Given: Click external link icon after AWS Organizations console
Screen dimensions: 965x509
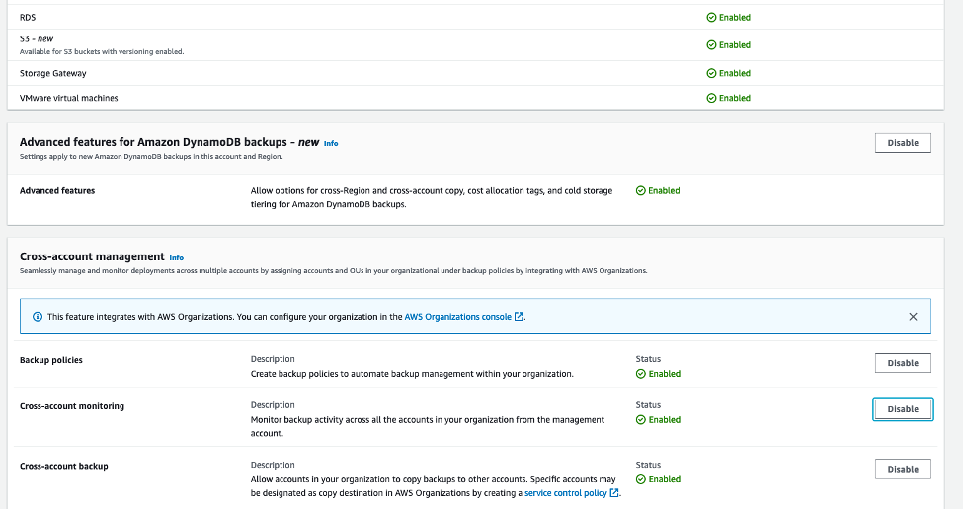Looking at the screenshot, I should (x=519, y=316).
